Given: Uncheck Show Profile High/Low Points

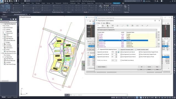Looking at the screenshot, I should pos(139,57).
